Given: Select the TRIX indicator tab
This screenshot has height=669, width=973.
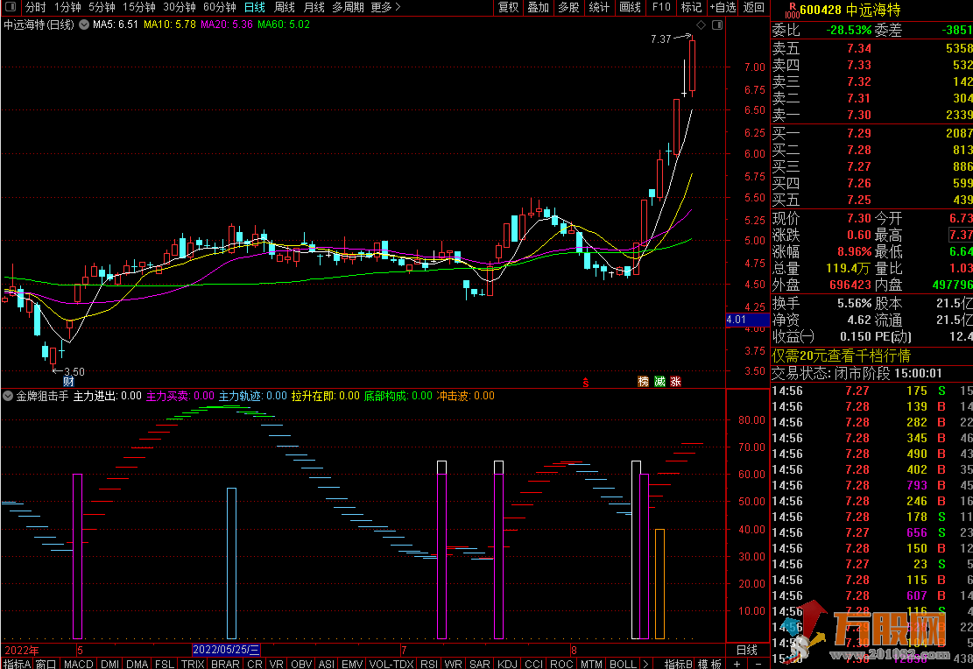Looking at the screenshot, I should pyautogui.click(x=193, y=664).
